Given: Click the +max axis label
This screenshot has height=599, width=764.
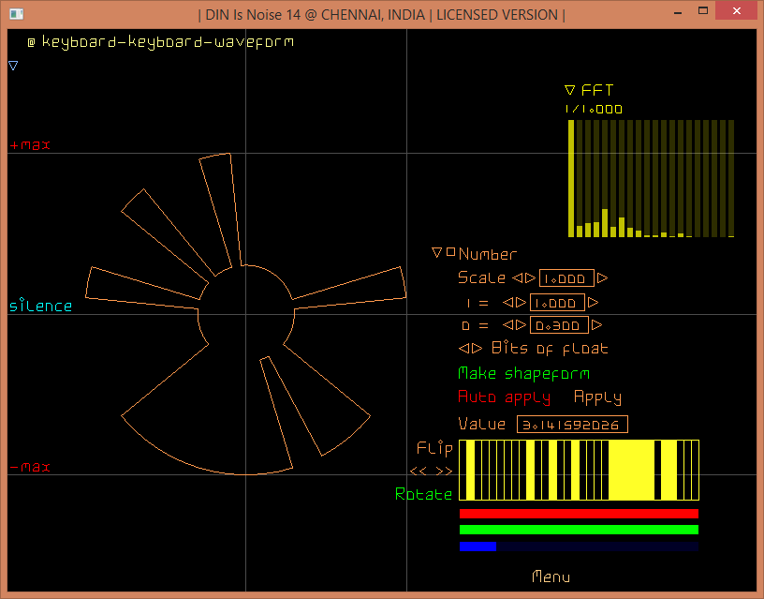Looking at the screenshot, I should point(30,145).
